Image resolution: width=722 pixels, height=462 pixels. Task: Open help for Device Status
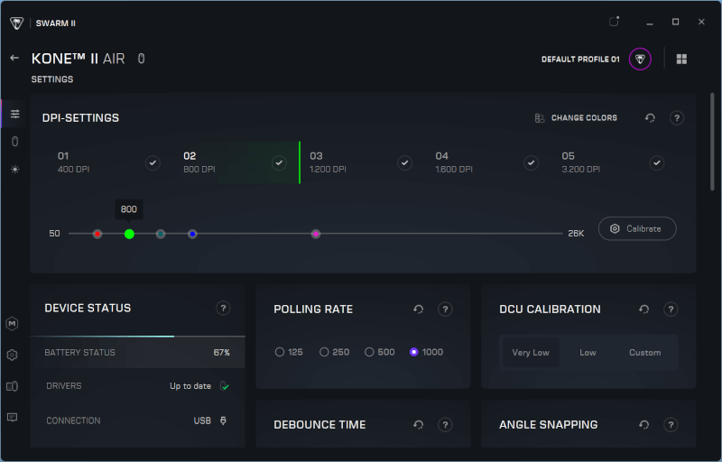coord(223,308)
